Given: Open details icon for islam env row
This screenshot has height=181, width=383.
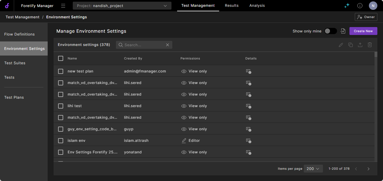Looking at the screenshot, I should pyautogui.click(x=248, y=141).
